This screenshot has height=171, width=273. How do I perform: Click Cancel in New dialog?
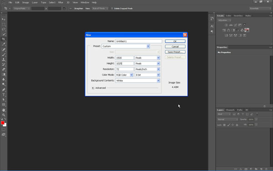(x=175, y=47)
